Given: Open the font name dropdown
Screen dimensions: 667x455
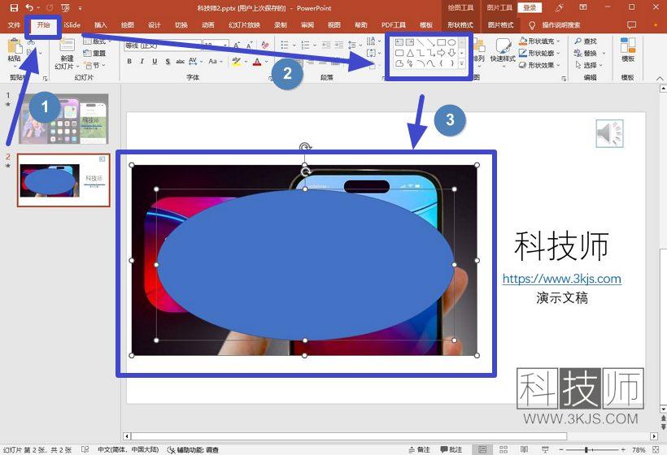Looking at the screenshot, I should pyautogui.click(x=163, y=45).
